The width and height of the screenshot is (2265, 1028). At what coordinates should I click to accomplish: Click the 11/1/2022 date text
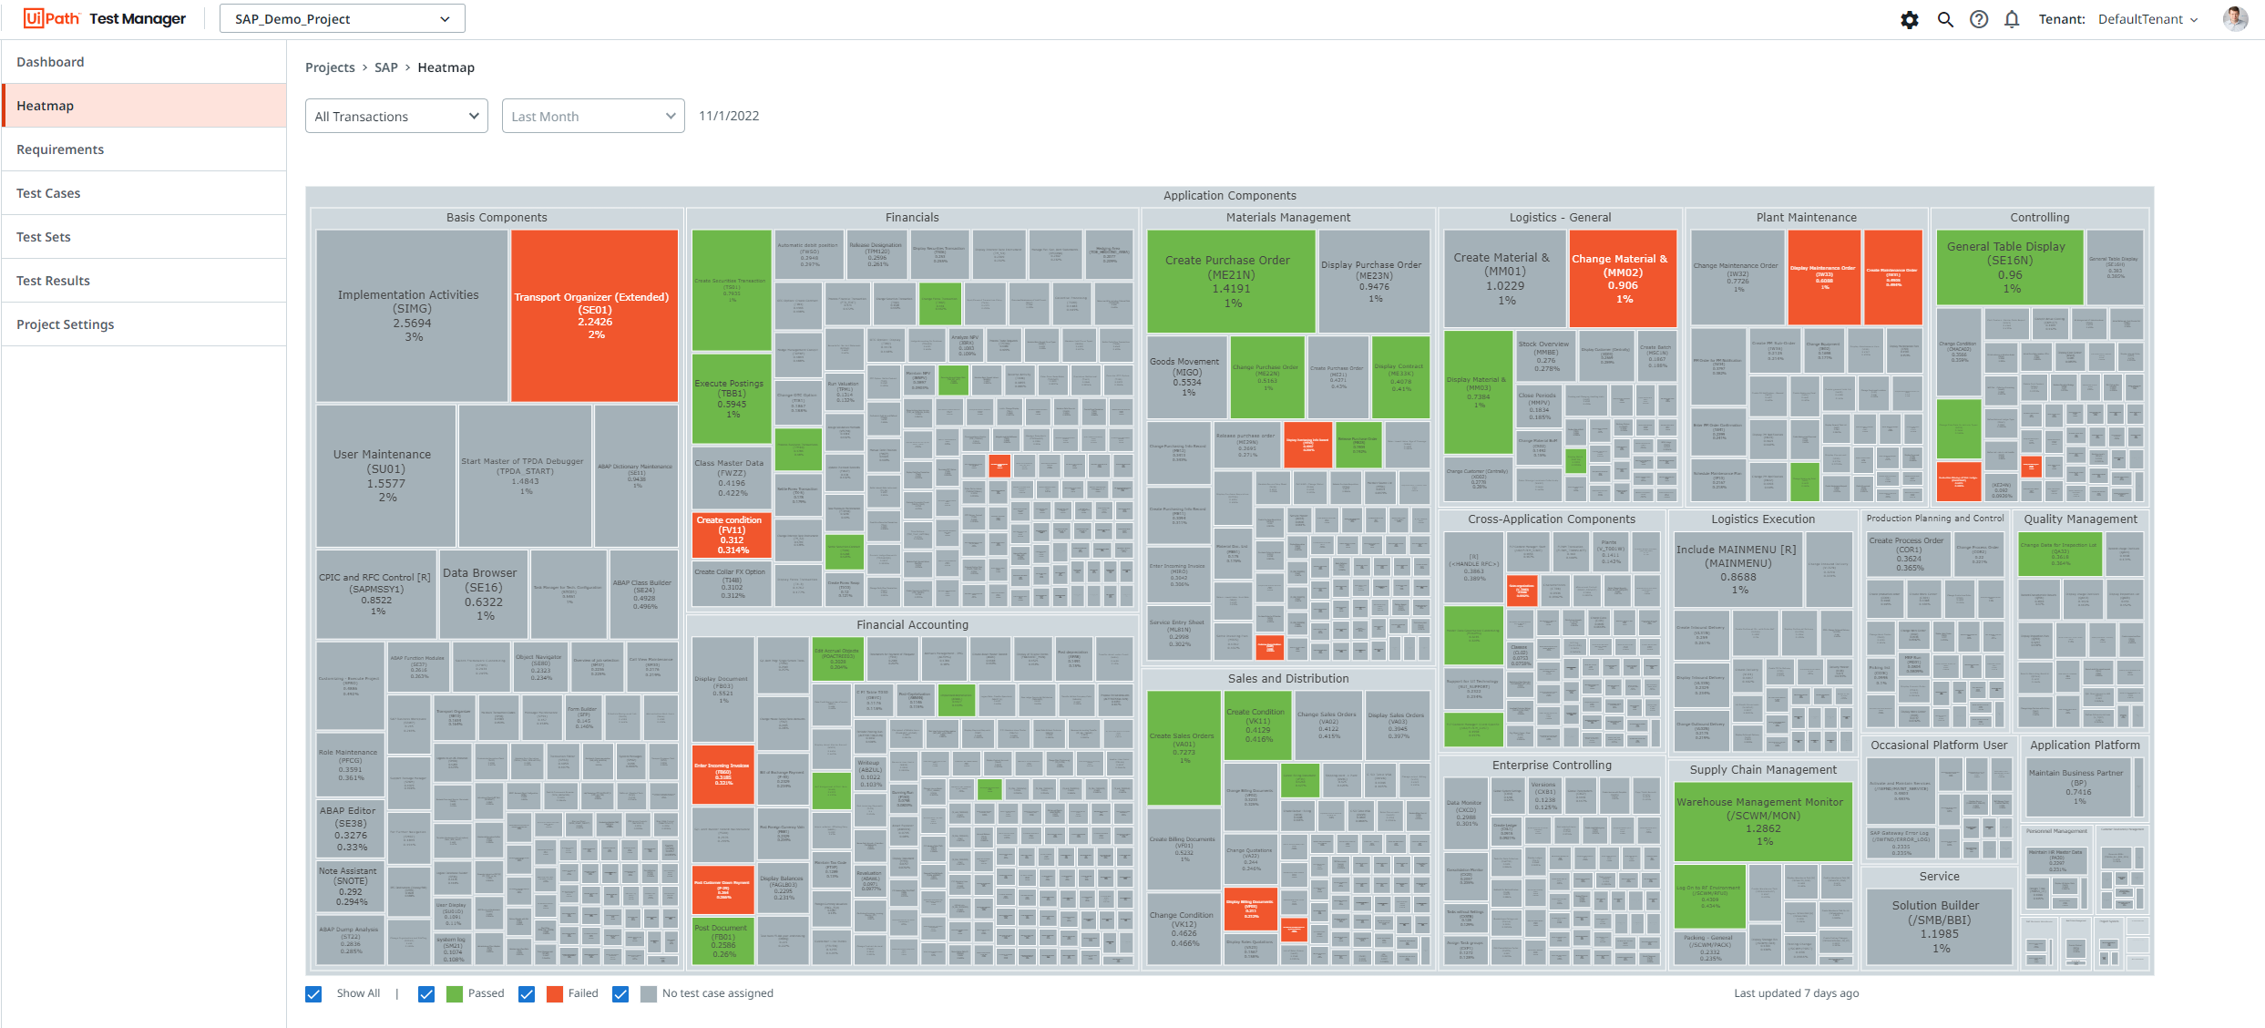[x=729, y=116]
